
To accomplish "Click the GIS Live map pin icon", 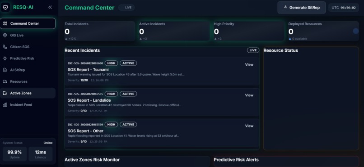I will click(x=5, y=35).
